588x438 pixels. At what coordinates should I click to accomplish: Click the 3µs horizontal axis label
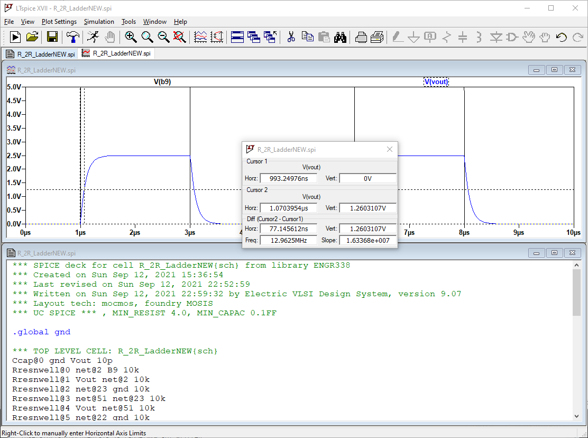point(190,233)
